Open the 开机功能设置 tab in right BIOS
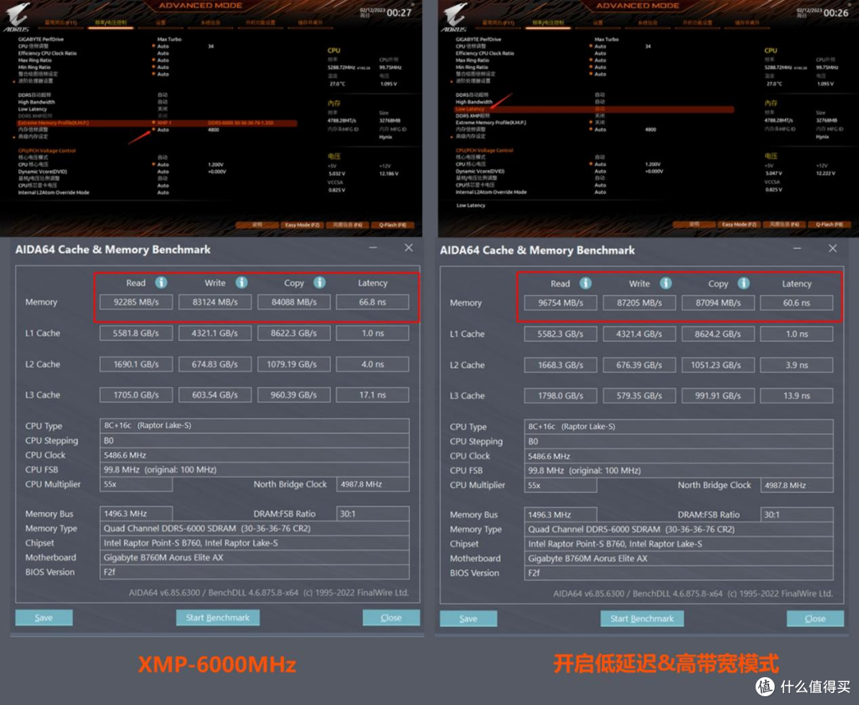Screen dimensions: 859x705 point(698,22)
